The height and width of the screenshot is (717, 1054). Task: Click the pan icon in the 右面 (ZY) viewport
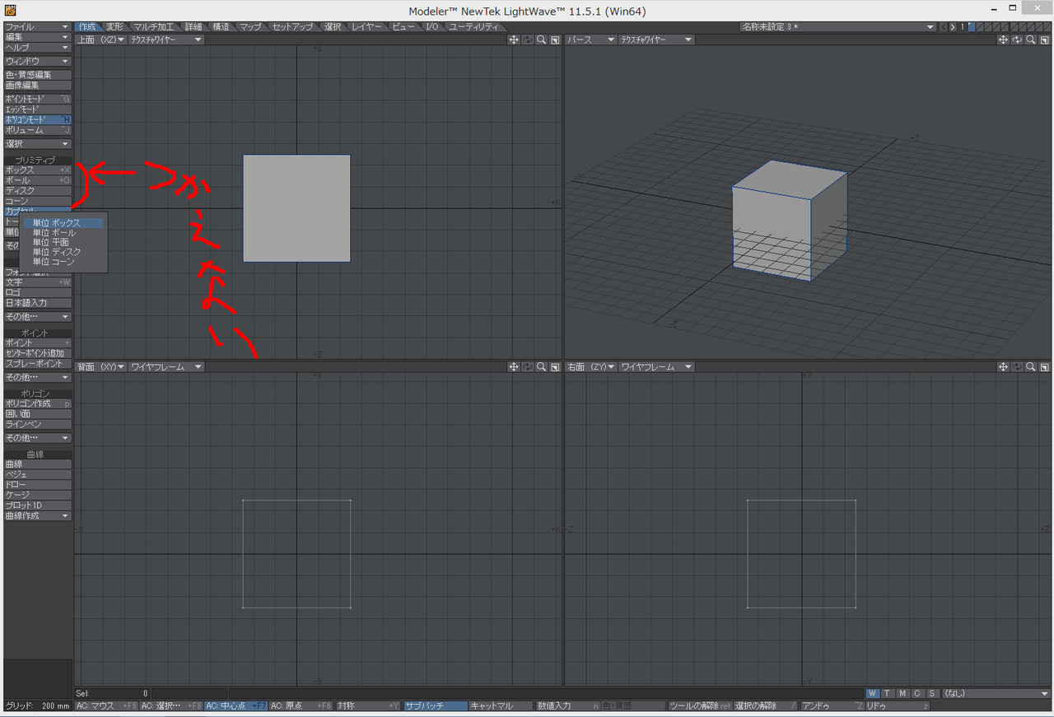click(1003, 367)
